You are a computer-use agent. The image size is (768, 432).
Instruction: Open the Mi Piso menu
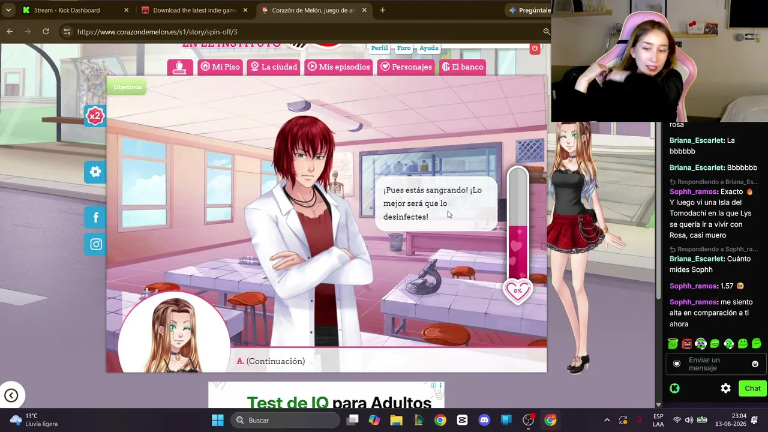click(x=220, y=67)
